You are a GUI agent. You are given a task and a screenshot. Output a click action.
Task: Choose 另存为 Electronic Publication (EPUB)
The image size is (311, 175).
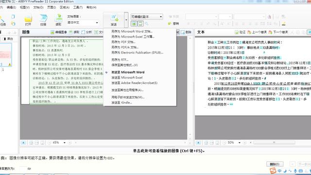[x=137, y=53]
